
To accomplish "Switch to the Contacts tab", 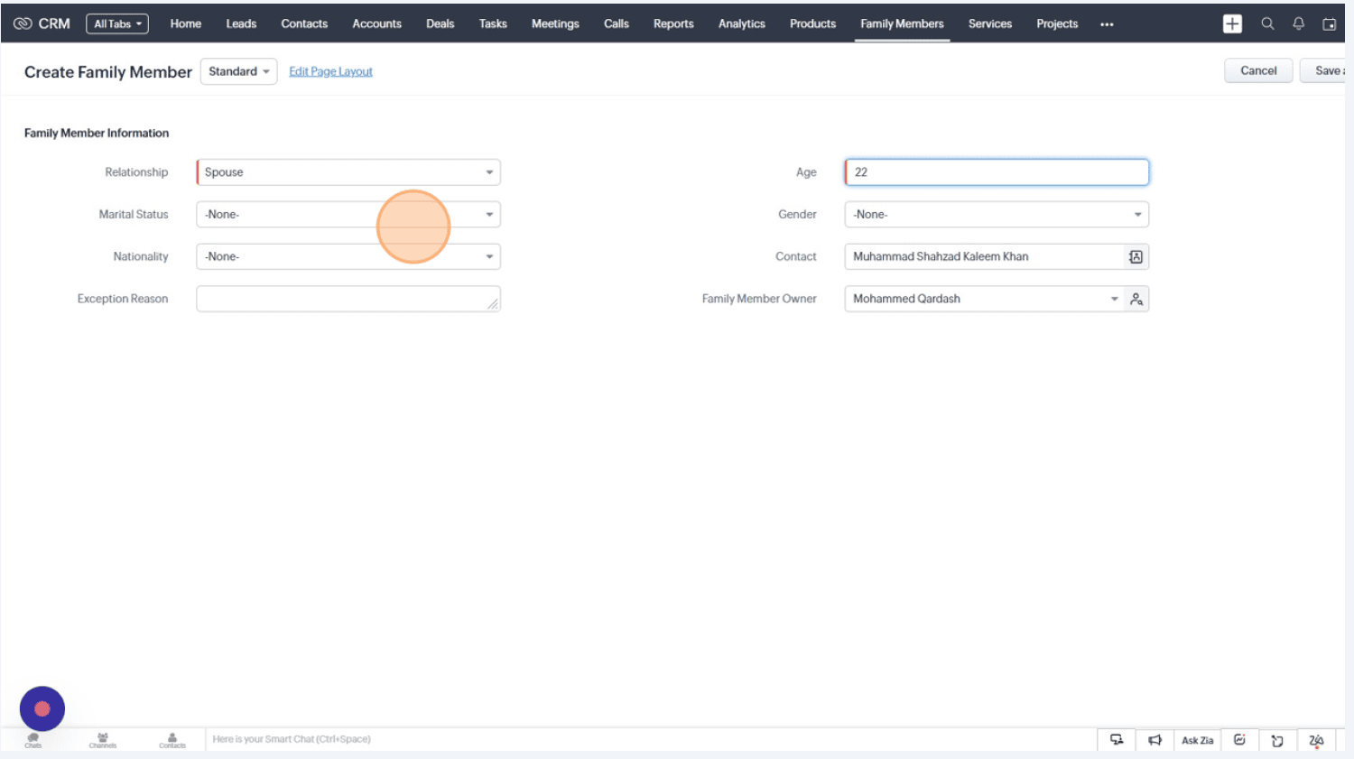I will pyautogui.click(x=304, y=24).
